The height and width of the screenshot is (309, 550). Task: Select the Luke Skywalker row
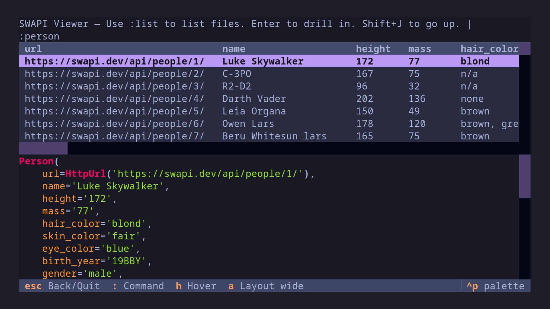[269, 61]
